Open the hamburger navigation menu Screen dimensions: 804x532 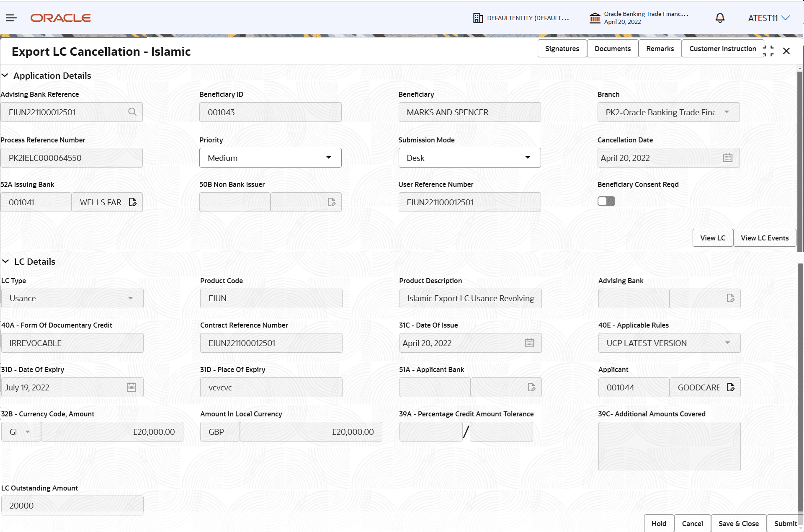click(x=11, y=18)
